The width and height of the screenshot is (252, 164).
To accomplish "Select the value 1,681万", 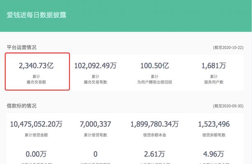I will pyautogui.click(x=214, y=66).
